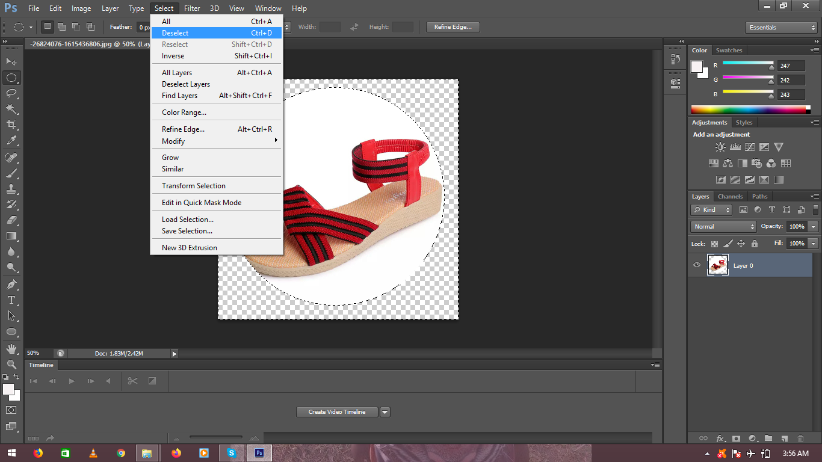Open the tool preset picker arrow
The width and height of the screenshot is (822, 462).
pos(31,27)
